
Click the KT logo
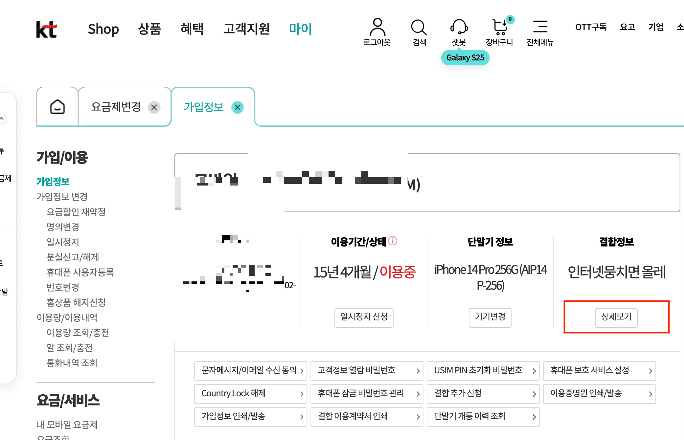46,30
